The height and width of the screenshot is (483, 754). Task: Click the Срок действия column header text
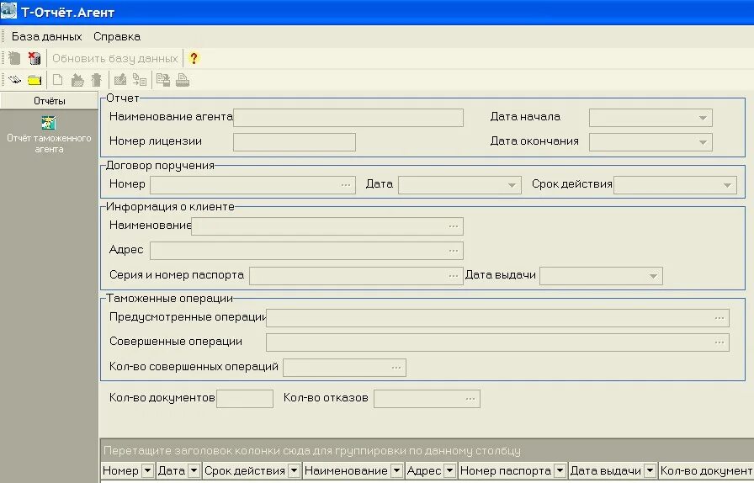[245, 470]
